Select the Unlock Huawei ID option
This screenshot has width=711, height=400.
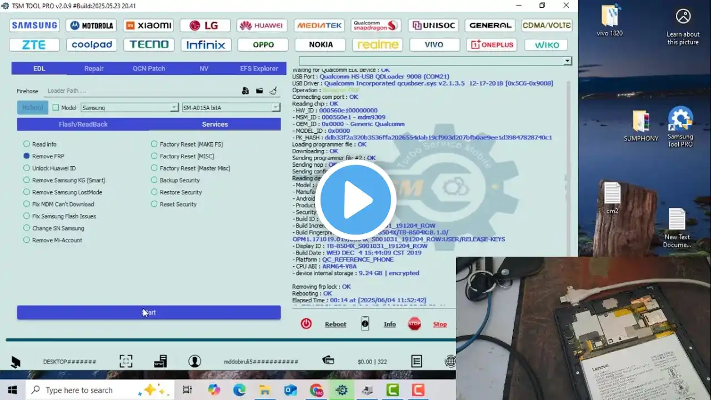pos(49,168)
